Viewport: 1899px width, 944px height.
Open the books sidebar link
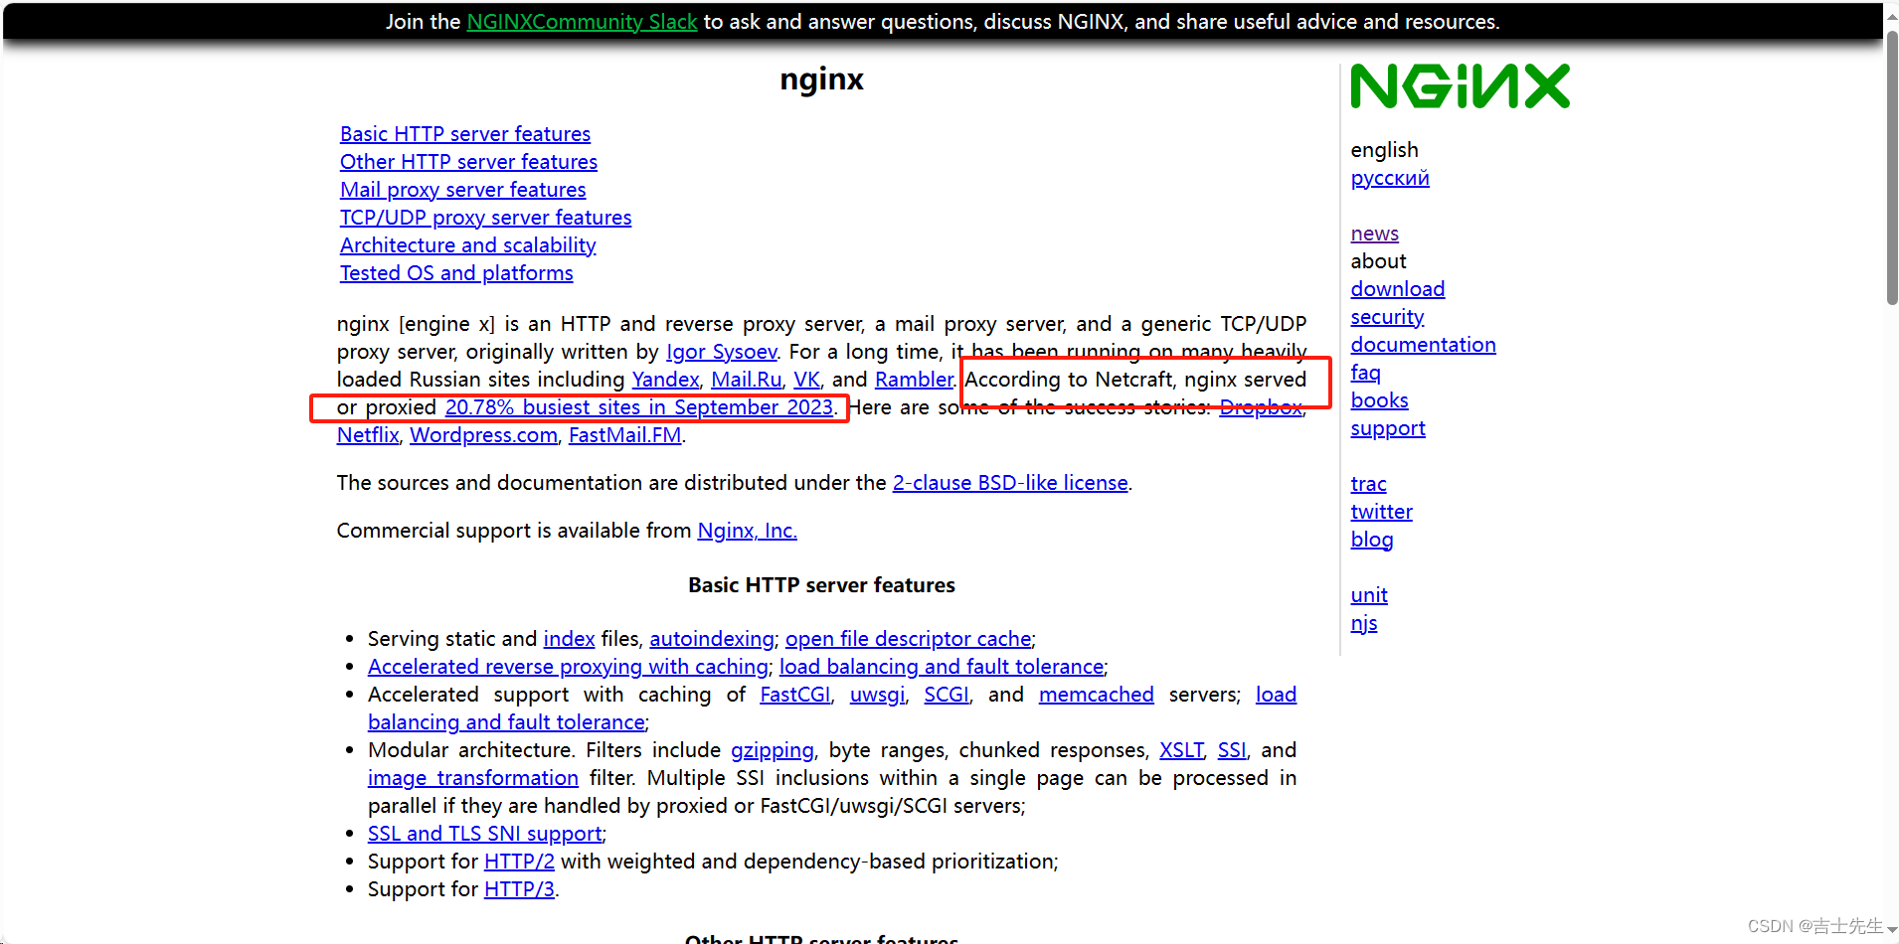1379,400
